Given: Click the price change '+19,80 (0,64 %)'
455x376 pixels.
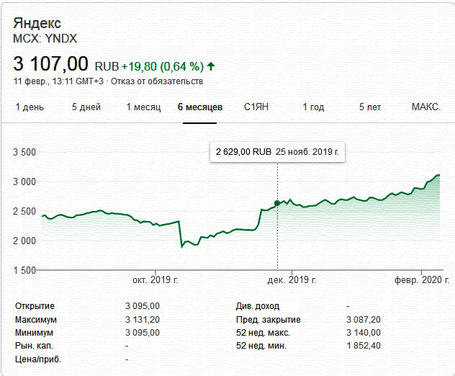Looking at the screenshot, I should [x=163, y=66].
